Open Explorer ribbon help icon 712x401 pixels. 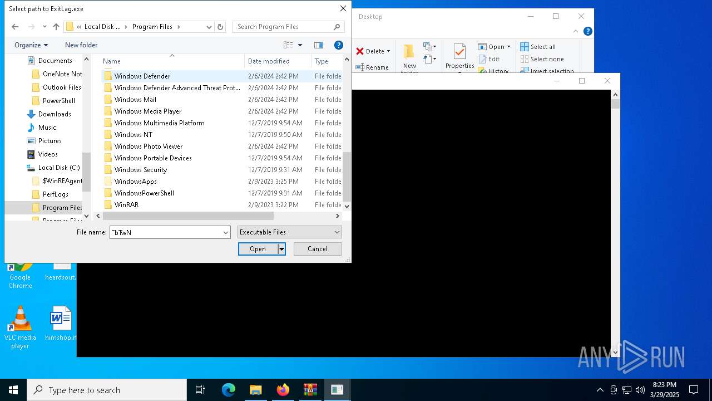588,32
